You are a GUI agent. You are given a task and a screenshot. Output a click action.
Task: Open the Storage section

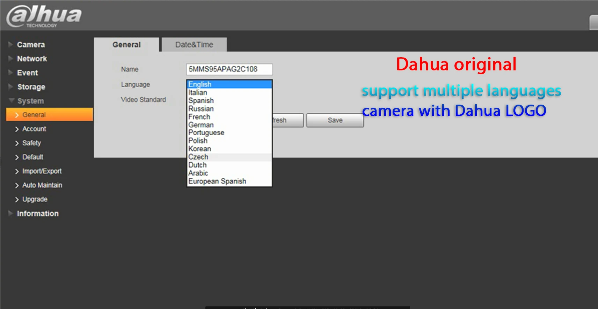click(x=31, y=87)
